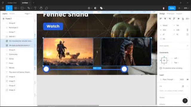Open the help question mark button

tap(185, 100)
